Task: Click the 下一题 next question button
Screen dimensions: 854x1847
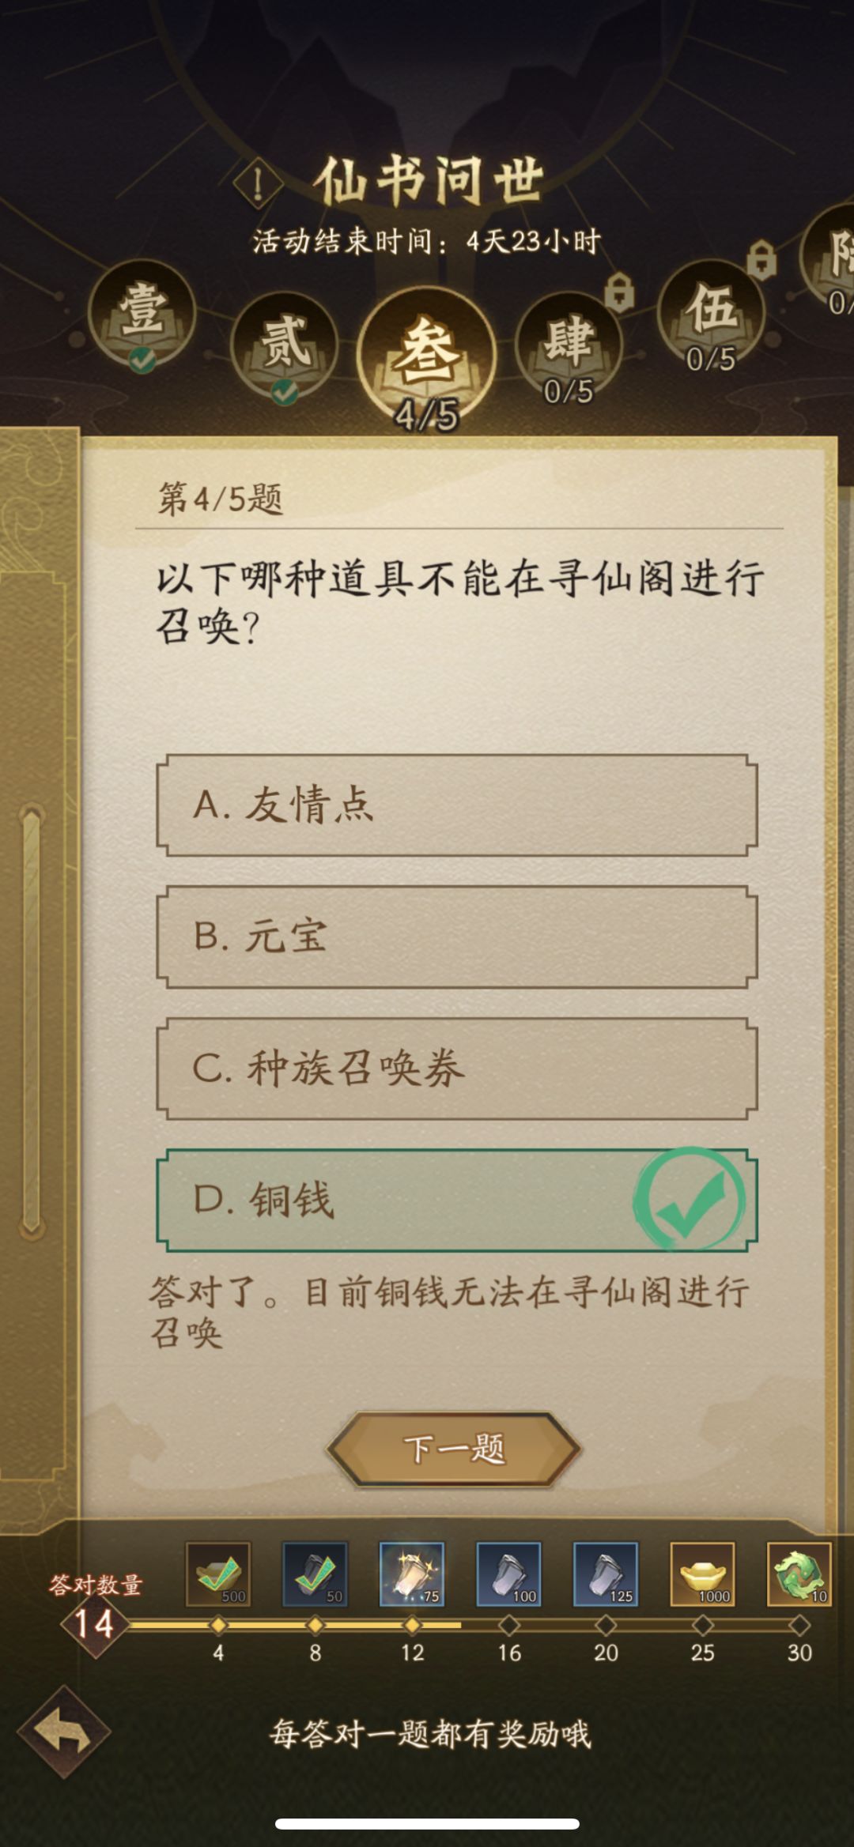Action: pyautogui.click(x=454, y=1449)
